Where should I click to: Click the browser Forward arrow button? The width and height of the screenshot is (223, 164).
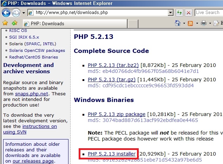point(16,13)
